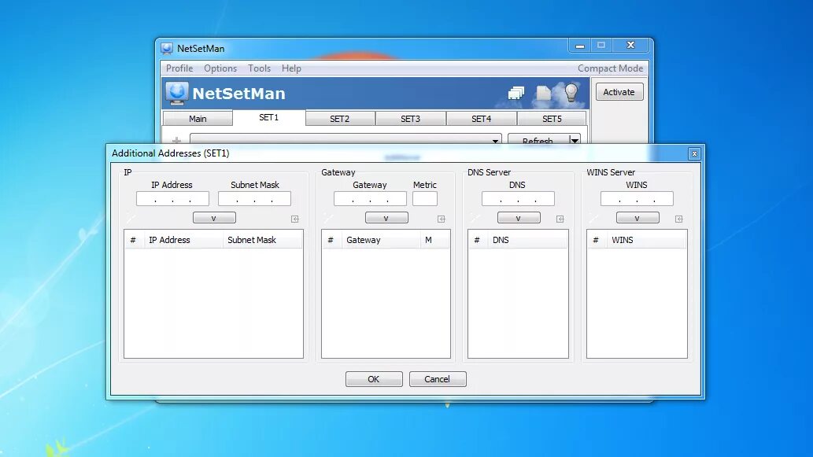Screen dimensions: 813x457
Task: Focus the Gateway address input field
Action: click(x=370, y=199)
